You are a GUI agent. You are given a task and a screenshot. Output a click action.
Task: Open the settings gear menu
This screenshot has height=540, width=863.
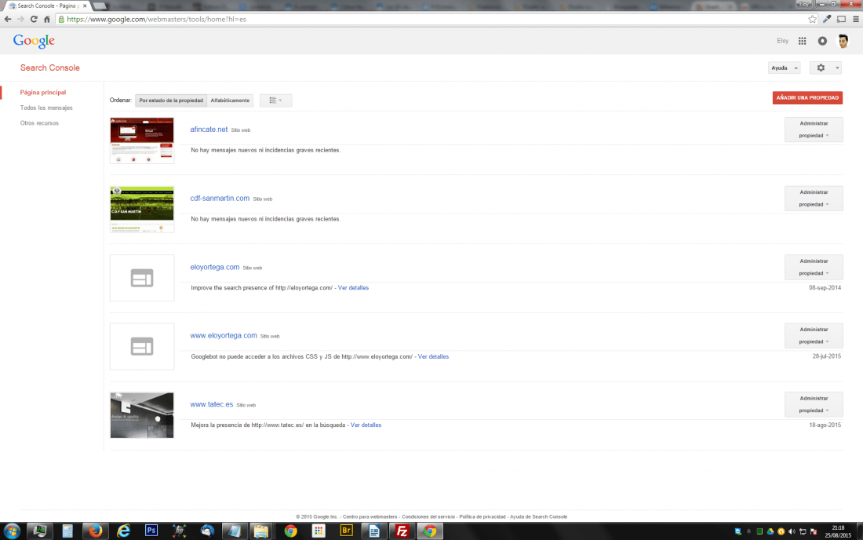click(825, 67)
